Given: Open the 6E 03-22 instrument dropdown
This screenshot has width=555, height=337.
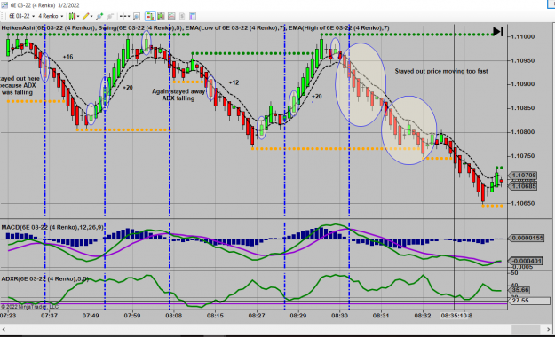Looking at the screenshot, I should pos(21,16).
